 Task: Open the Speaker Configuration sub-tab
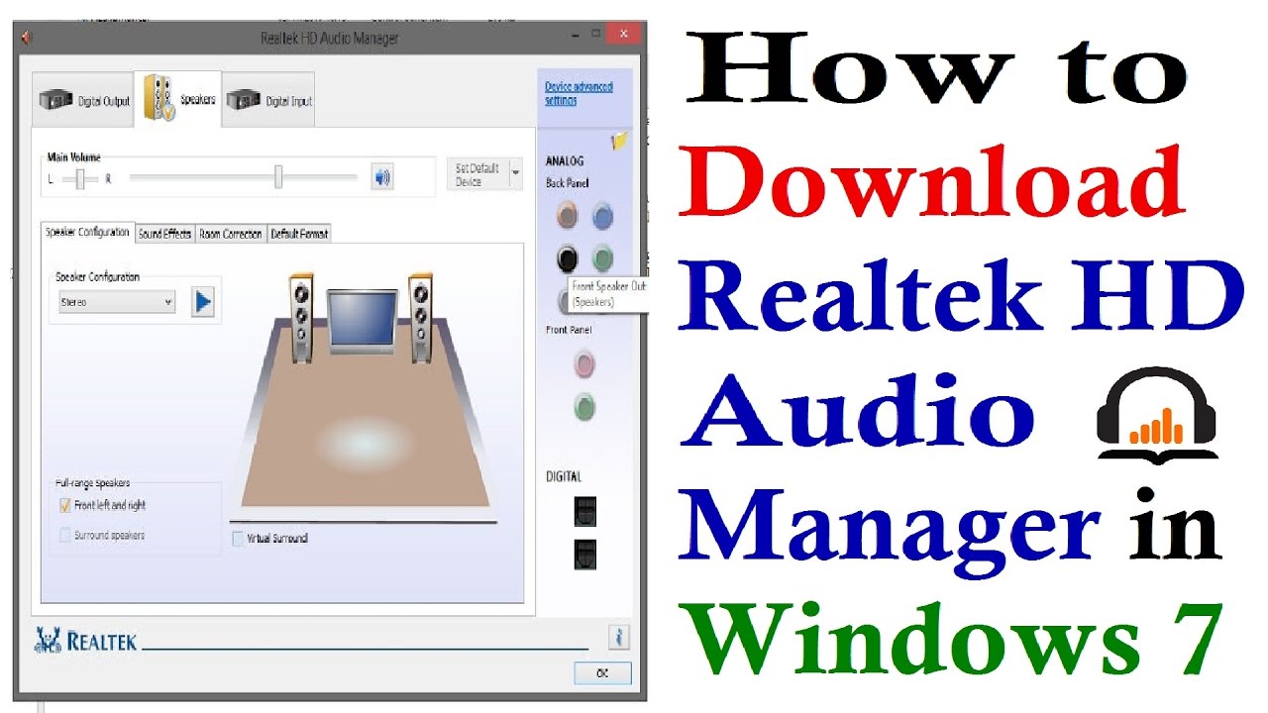click(x=87, y=232)
